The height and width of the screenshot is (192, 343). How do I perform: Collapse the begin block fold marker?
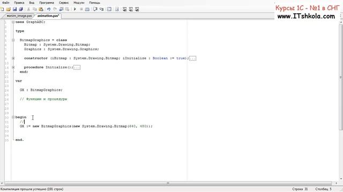(x=13, y=117)
